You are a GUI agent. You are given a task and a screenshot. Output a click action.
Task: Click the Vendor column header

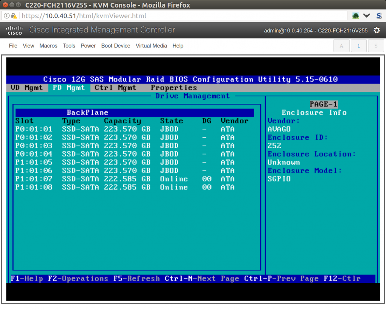pos(234,121)
